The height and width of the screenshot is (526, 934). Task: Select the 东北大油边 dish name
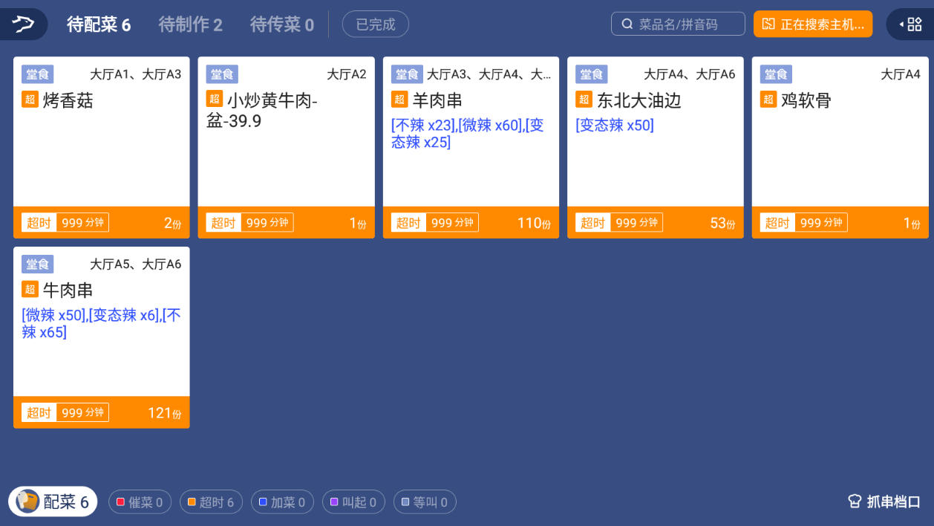pyautogui.click(x=639, y=100)
